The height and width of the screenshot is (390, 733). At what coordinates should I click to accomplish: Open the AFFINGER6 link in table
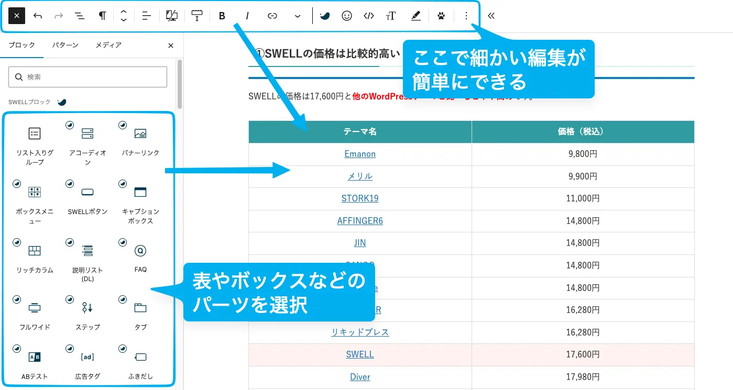pyautogui.click(x=360, y=221)
